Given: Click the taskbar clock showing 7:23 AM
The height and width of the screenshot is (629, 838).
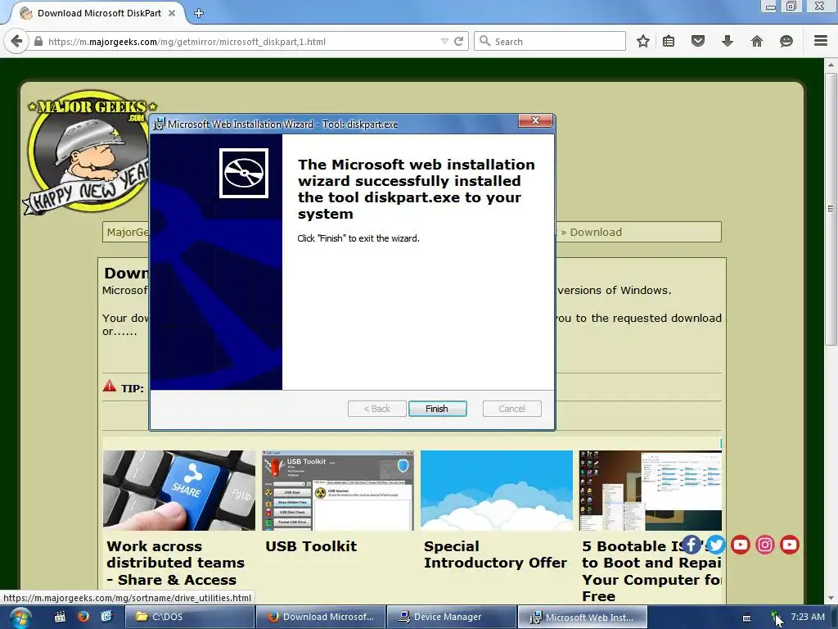Looking at the screenshot, I should tap(808, 617).
